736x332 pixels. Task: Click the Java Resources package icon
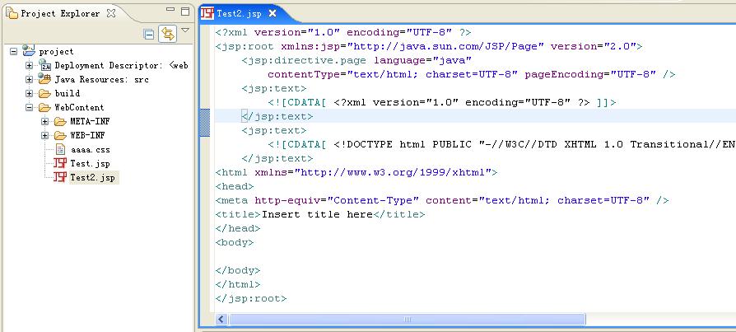(44, 78)
